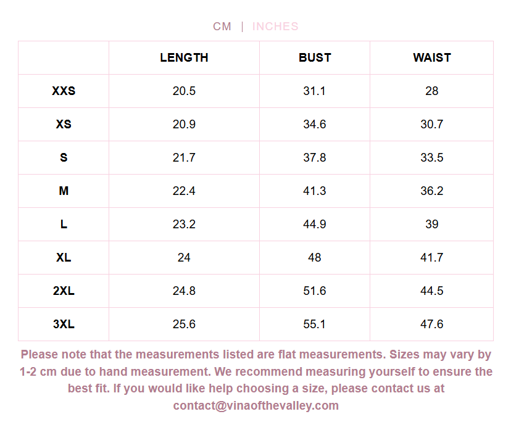511x422 pixels.
Task: Switch size chart to INCHES units
Action: click(275, 27)
